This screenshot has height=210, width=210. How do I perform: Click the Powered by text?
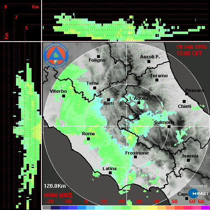[x=199, y=186]
